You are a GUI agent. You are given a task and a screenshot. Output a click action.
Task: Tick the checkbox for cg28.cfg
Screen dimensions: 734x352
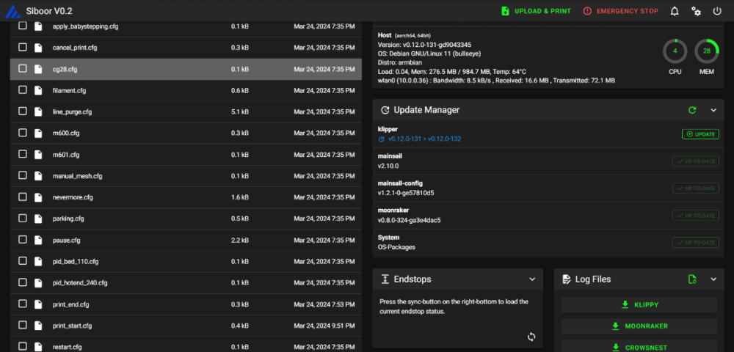[23, 69]
